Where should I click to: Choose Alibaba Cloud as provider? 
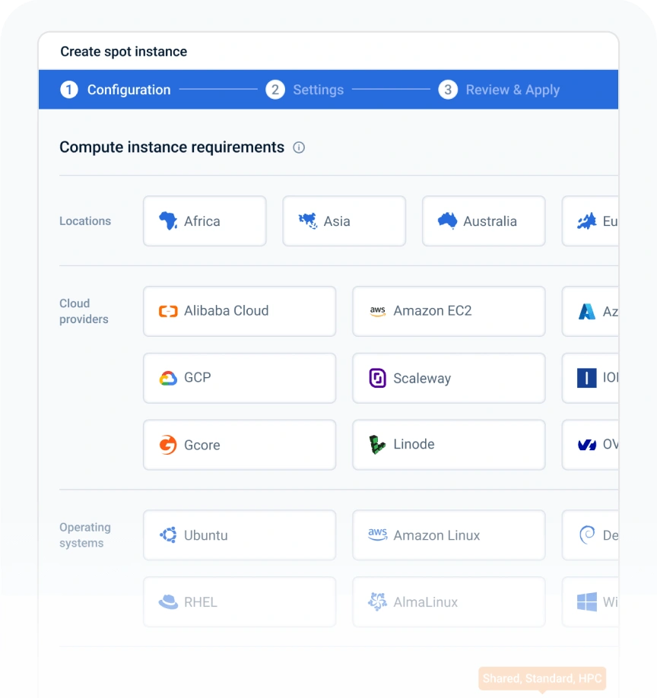tap(240, 311)
